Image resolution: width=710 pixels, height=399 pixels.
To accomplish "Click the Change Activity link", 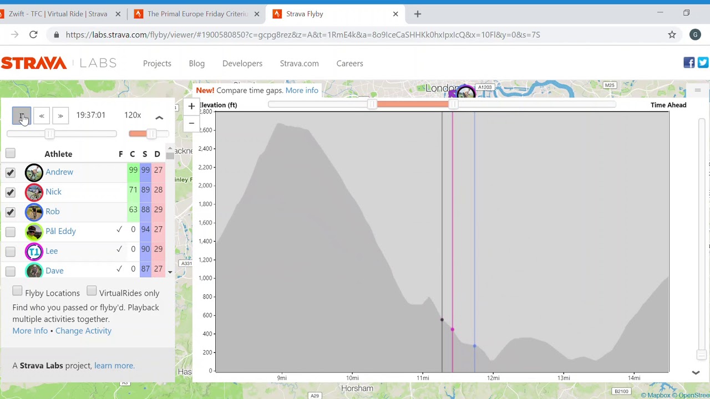I will point(83,331).
